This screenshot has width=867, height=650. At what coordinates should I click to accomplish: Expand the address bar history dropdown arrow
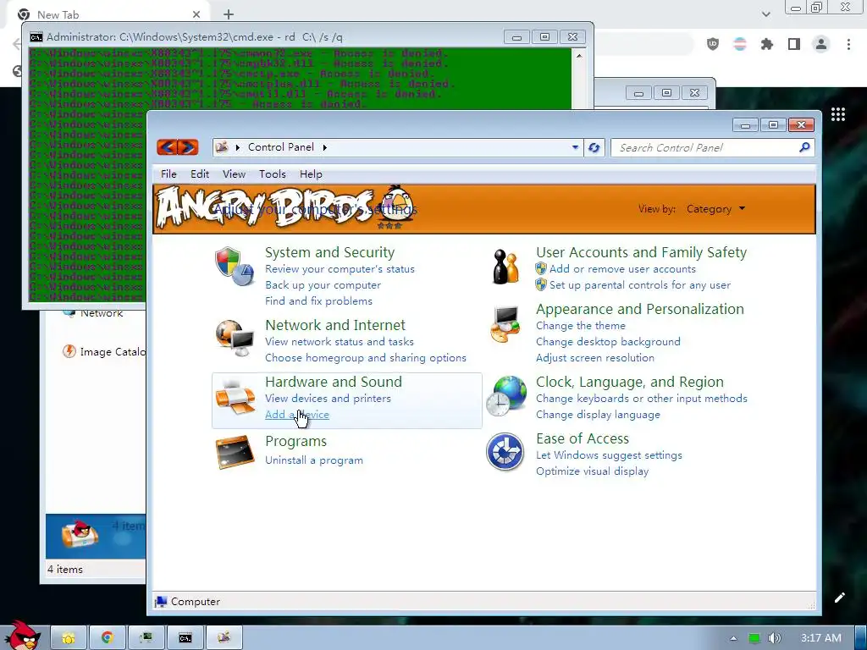click(575, 147)
